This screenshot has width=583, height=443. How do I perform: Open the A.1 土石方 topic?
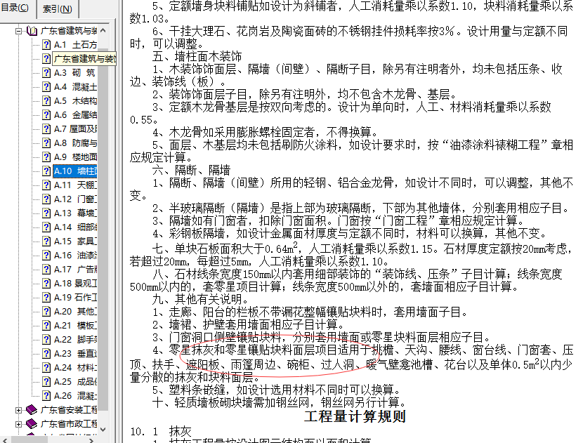click(75, 45)
